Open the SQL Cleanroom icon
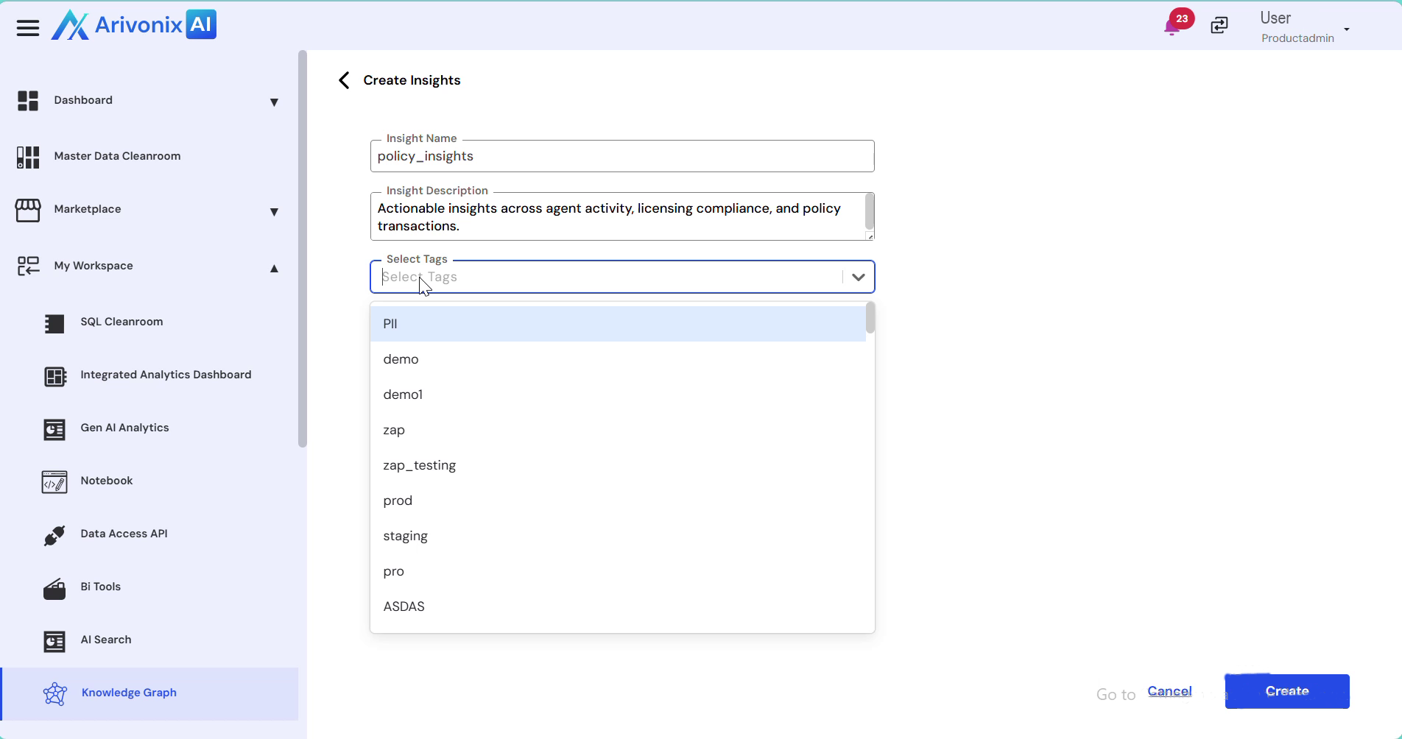This screenshot has height=739, width=1402. 54,323
